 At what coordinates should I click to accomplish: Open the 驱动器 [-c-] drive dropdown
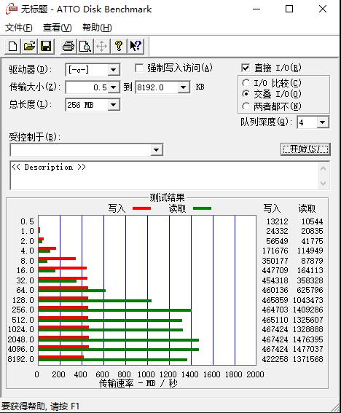click(114, 70)
